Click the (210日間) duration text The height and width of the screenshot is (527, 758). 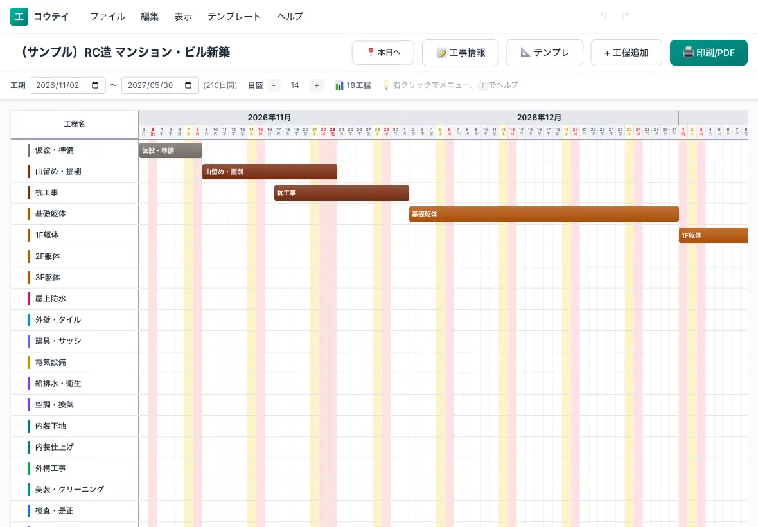(x=220, y=85)
